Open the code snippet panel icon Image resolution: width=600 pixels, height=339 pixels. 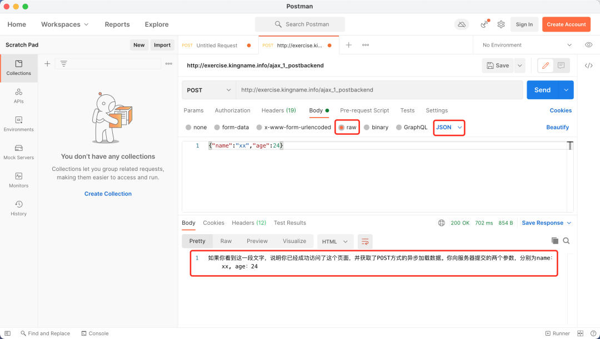[588, 65]
